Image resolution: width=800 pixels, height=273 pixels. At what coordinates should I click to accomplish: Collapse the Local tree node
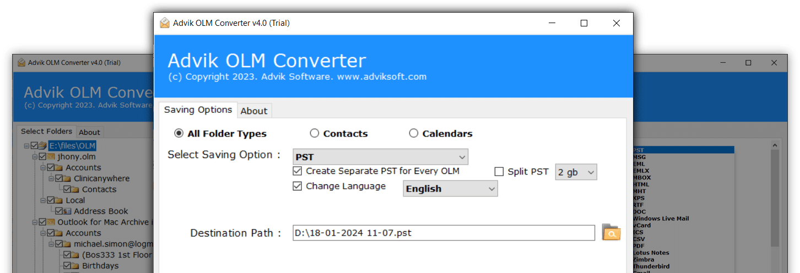click(x=44, y=200)
